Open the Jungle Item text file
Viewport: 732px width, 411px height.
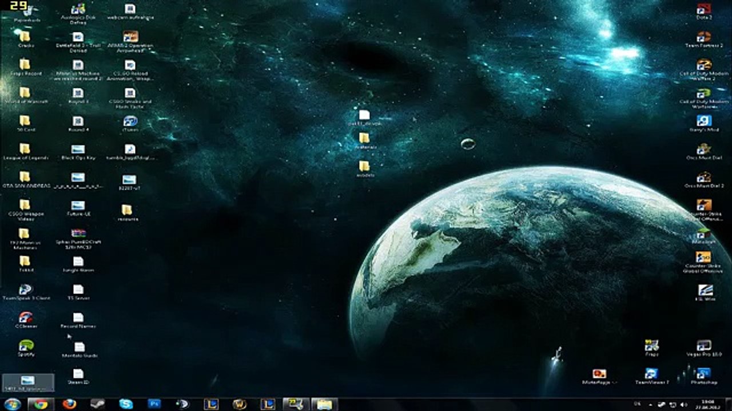tap(78, 264)
